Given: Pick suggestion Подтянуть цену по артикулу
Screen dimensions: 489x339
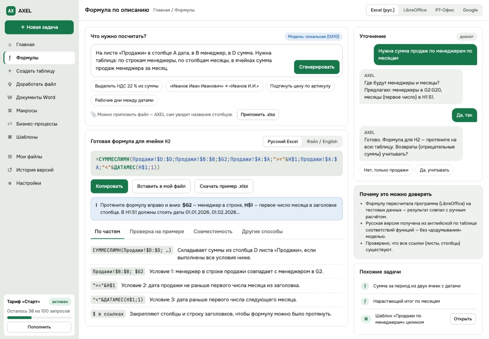Looking at the screenshot, I should click(300, 86).
